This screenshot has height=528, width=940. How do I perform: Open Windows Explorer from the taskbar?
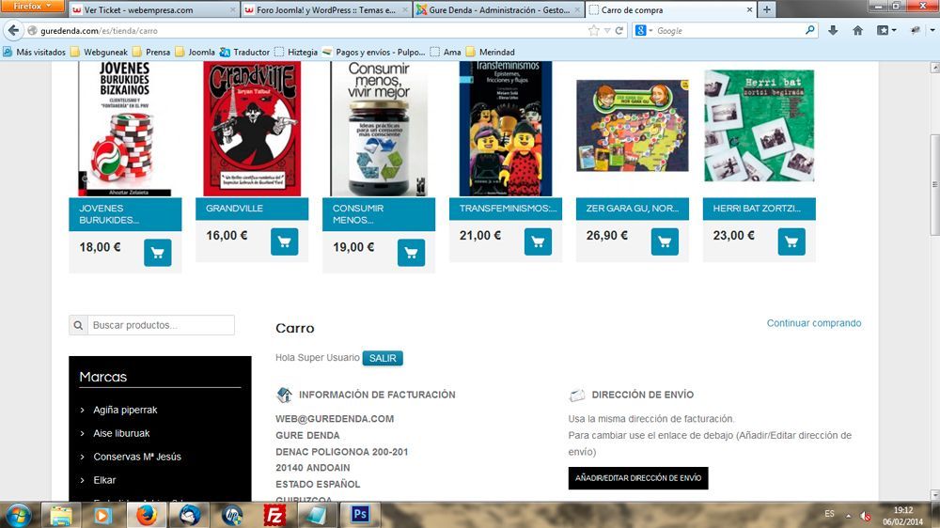tap(60, 516)
